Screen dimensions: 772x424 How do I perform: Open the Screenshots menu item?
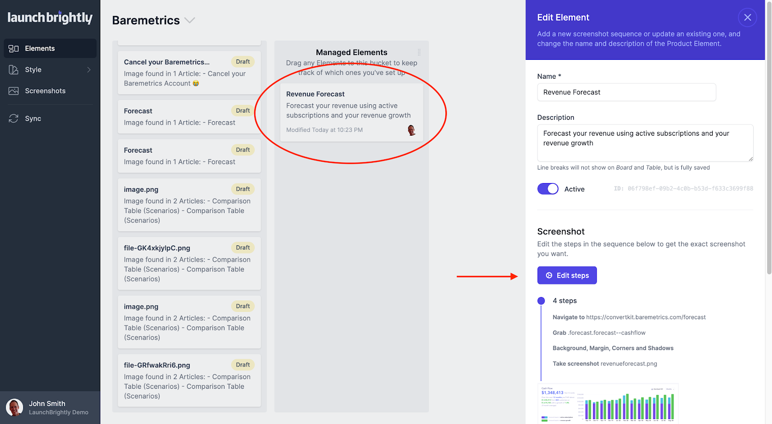[45, 91]
